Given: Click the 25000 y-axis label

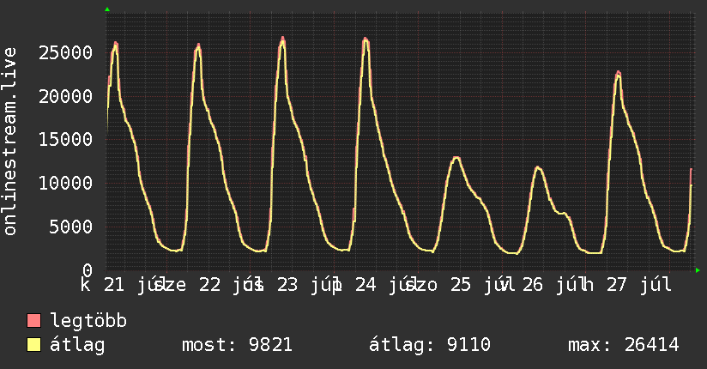Looking at the screenshot, I should point(66,53).
